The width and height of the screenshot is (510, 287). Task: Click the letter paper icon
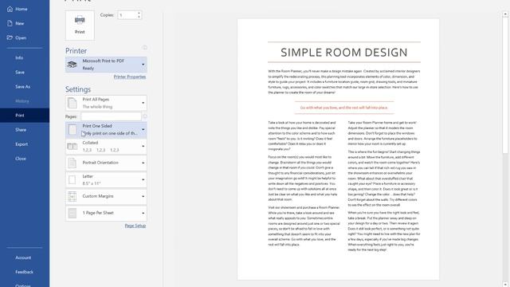[73, 179]
